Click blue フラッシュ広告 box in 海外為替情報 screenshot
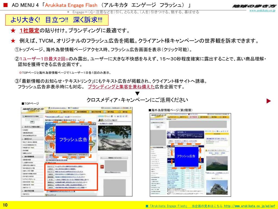Image resolution: width=278 pixels, height=209 pixels. [x=186, y=156]
